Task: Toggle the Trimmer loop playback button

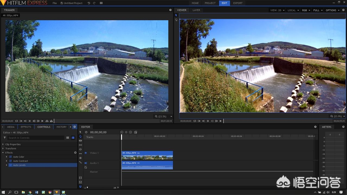Action: [x=17, y=121]
